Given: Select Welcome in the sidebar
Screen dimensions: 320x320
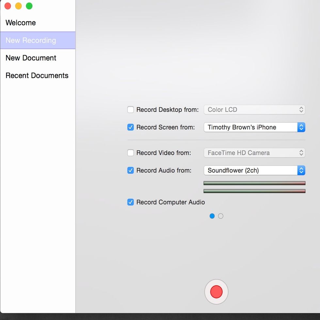Looking at the screenshot, I should 21,23.
